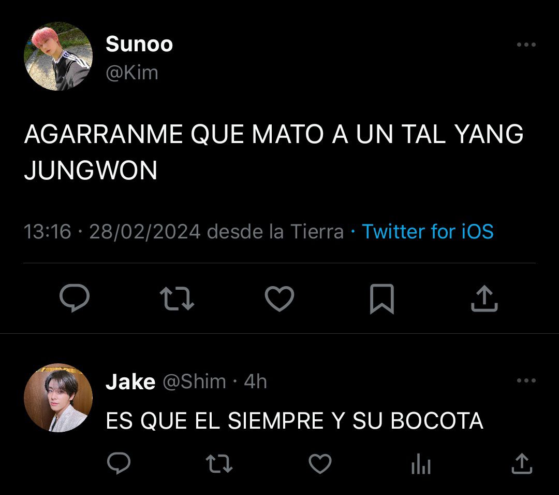Like Jake's reply with the heart
Image resolution: width=559 pixels, height=495 pixels.
coord(320,463)
